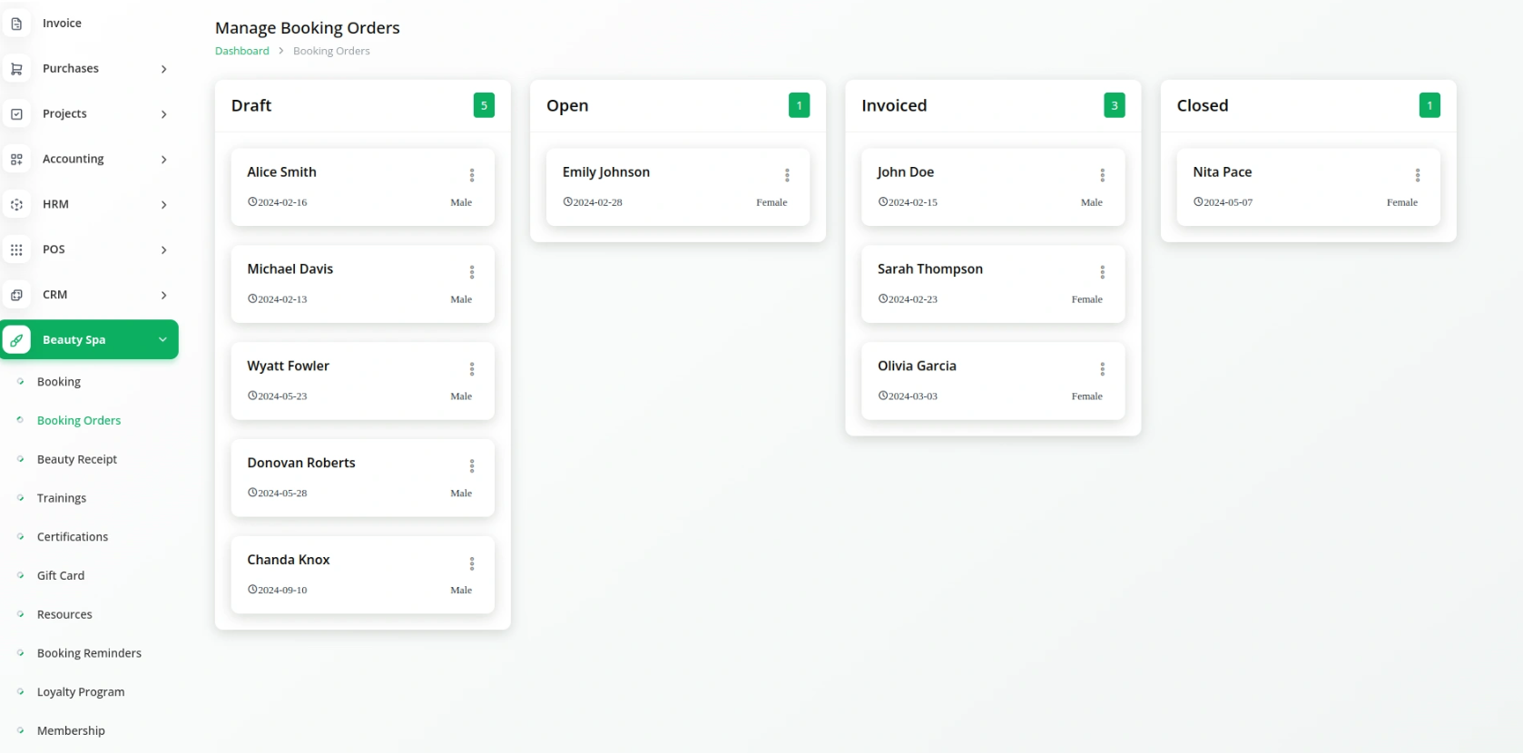Select the Alice Smith booking name
Screen dimensions: 1523x753
point(282,172)
